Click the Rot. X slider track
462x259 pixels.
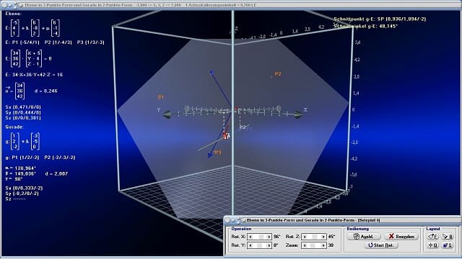point(260,237)
